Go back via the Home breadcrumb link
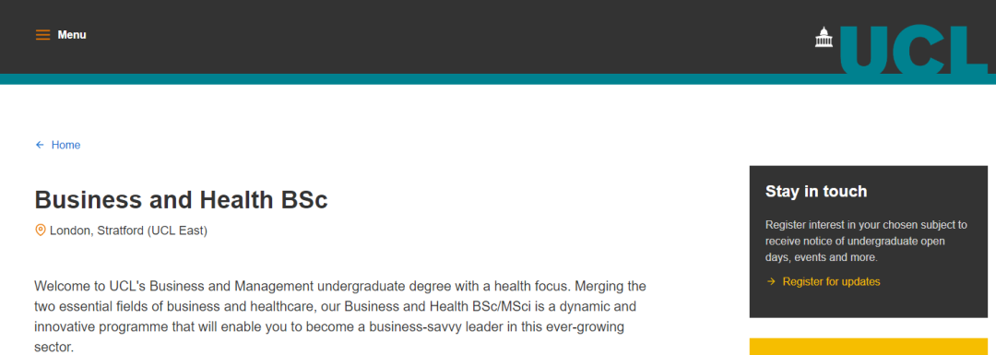The width and height of the screenshot is (996, 355). coord(66,145)
